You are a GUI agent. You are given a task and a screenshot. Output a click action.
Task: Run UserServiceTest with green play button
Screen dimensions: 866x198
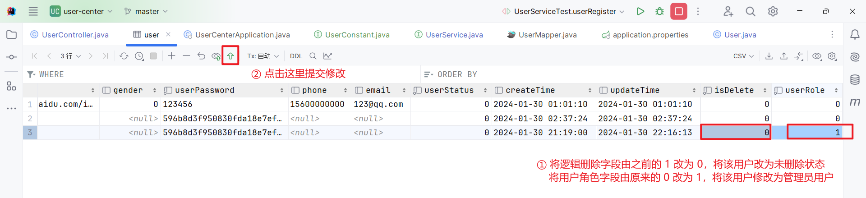pyautogui.click(x=640, y=11)
